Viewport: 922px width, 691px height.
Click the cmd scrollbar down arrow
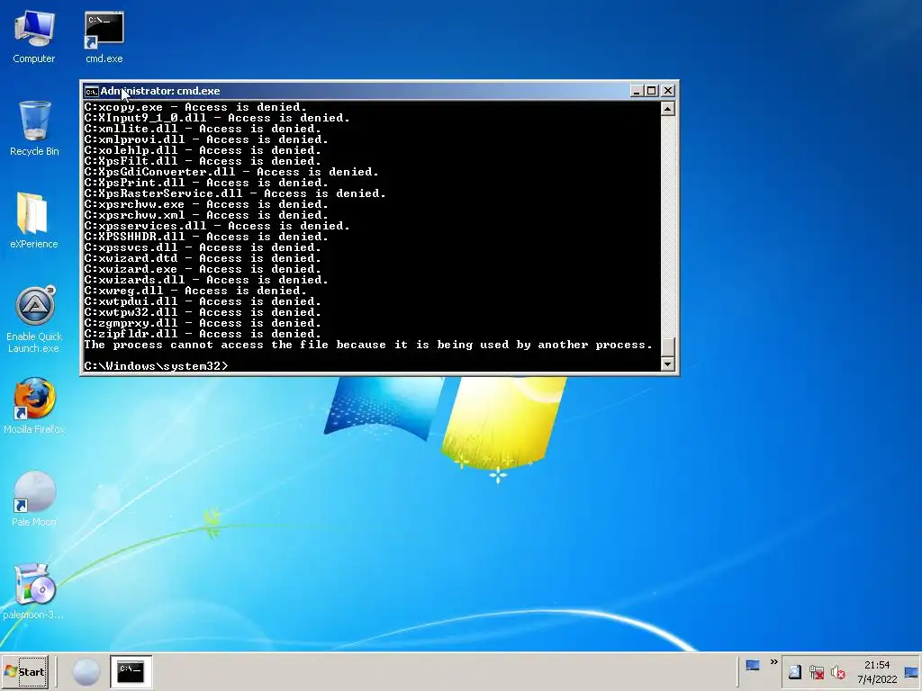pos(667,364)
